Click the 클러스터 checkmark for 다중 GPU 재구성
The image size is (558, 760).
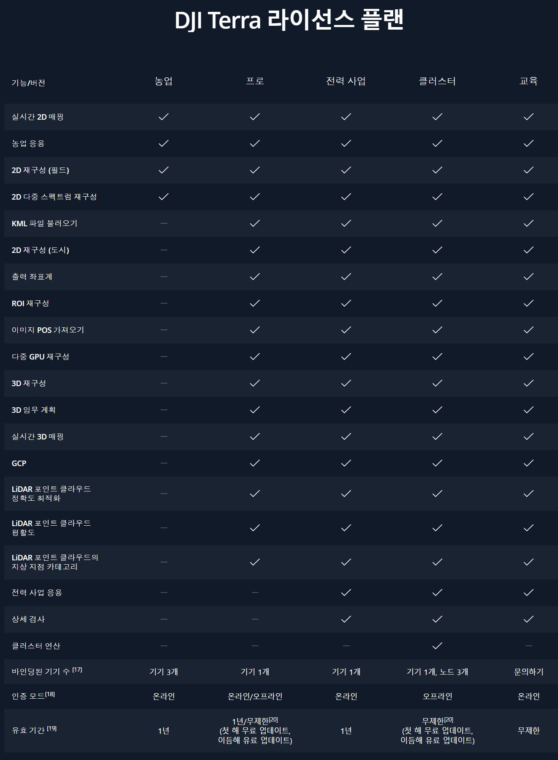[x=437, y=357]
